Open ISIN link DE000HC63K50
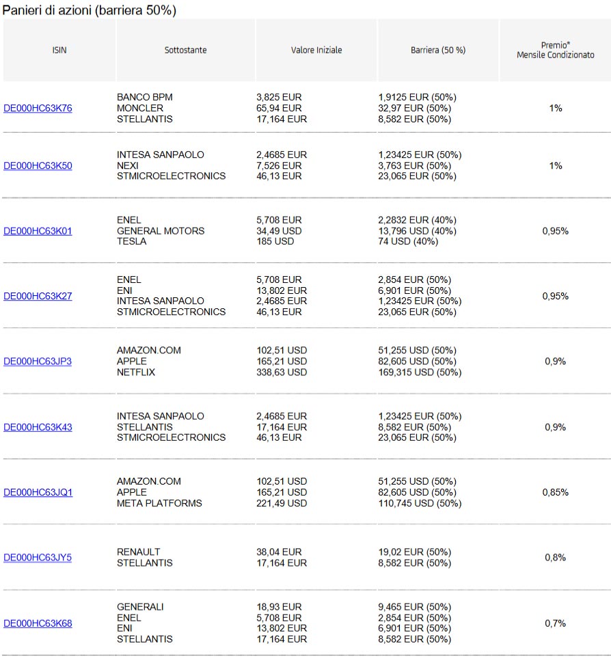611x665 pixels. (x=38, y=165)
